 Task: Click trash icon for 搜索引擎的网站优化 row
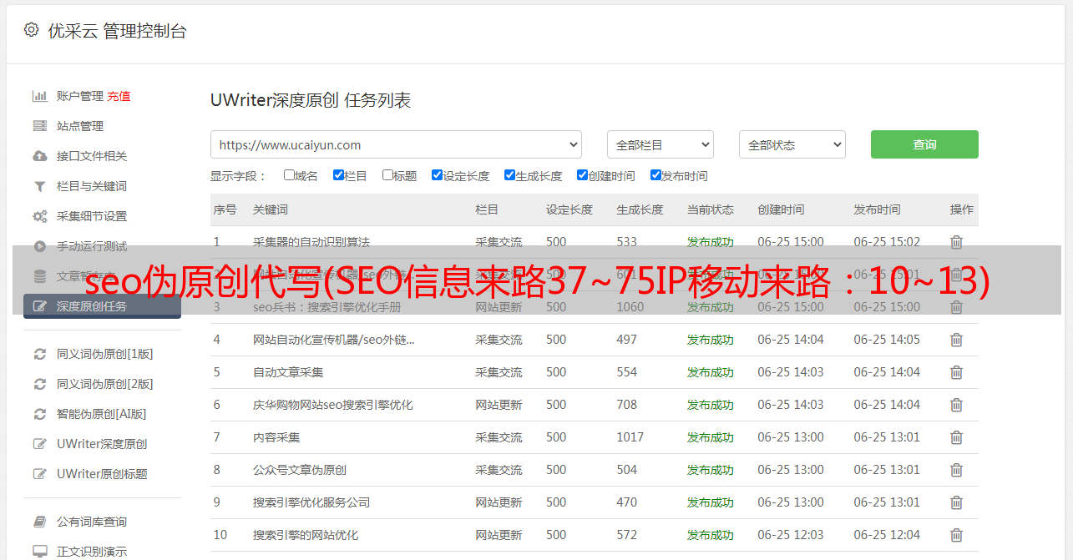tap(956, 535)
